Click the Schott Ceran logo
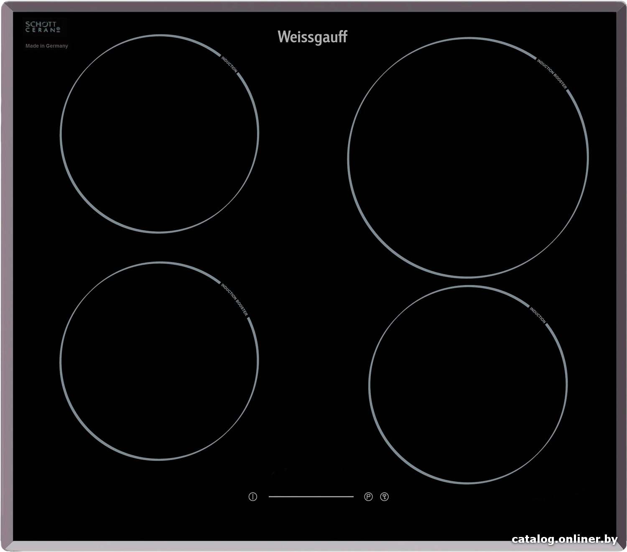The image size is (627, 552). click(x=43, y=27)
